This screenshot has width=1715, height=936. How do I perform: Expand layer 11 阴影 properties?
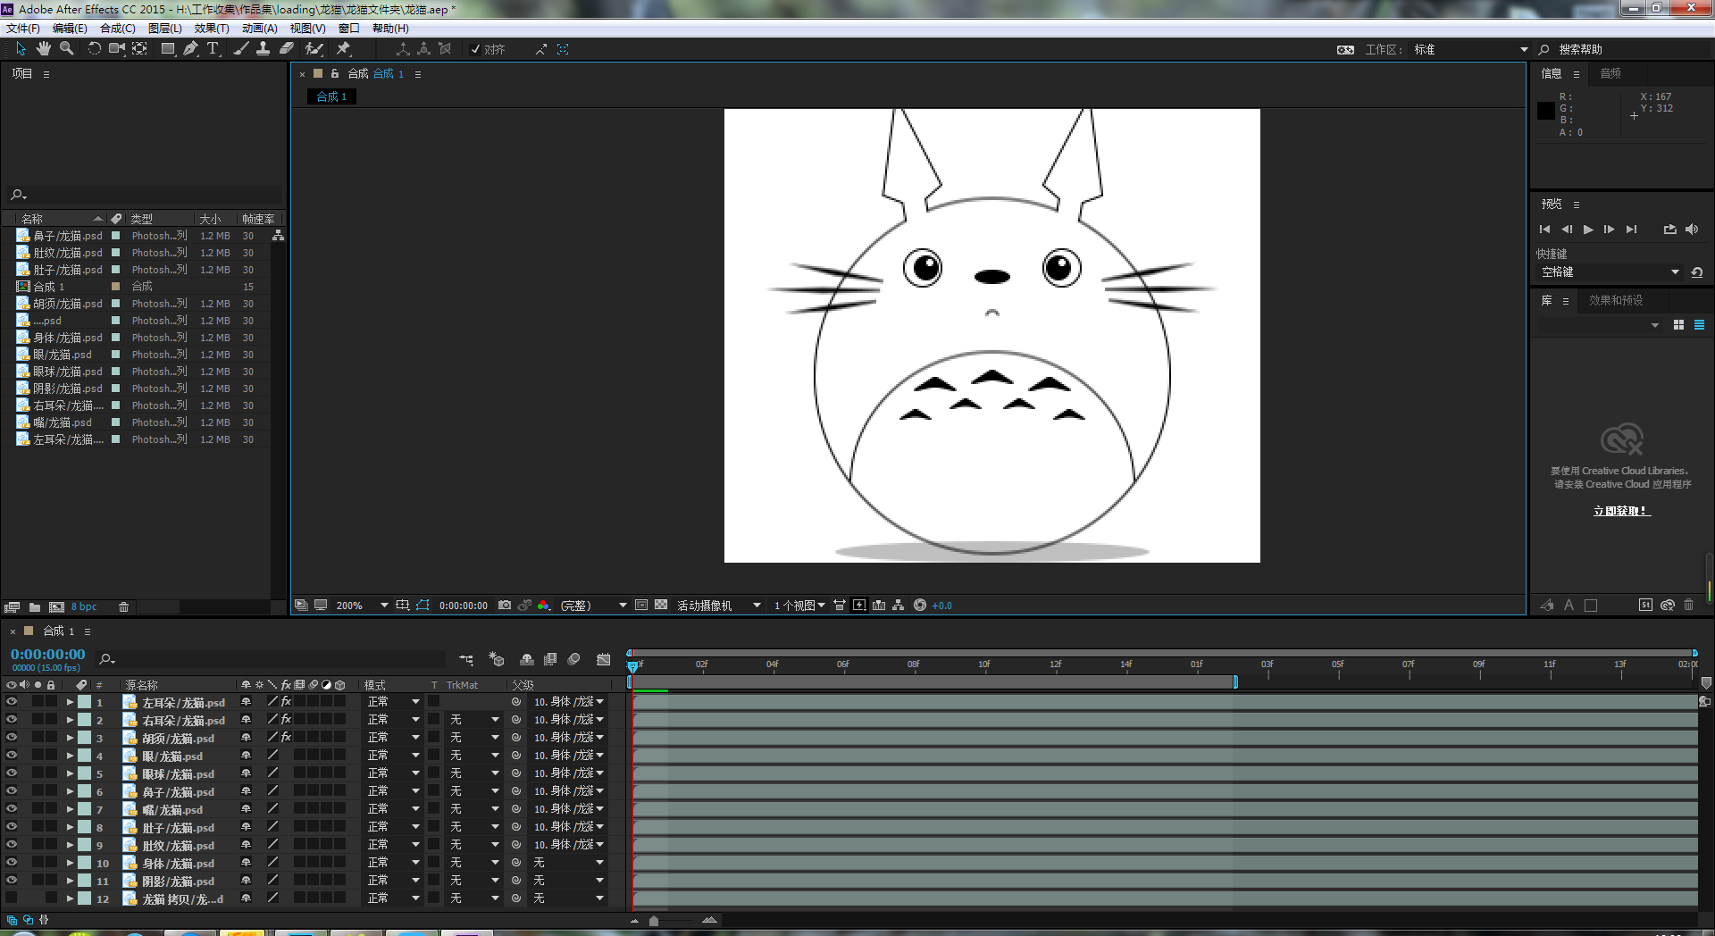[70, 881]
